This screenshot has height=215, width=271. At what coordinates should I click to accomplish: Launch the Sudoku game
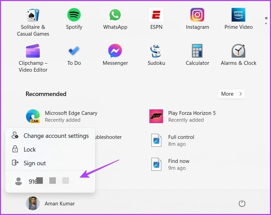[156, 55]
